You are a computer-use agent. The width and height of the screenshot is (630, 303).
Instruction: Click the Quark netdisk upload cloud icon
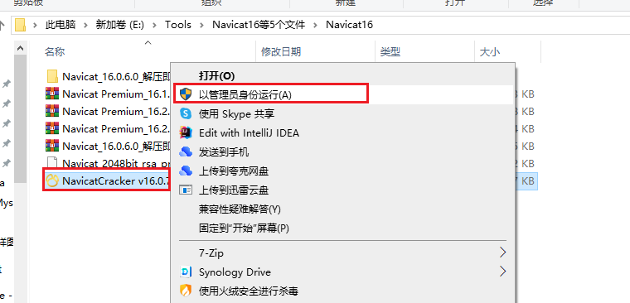pos(186,171)
